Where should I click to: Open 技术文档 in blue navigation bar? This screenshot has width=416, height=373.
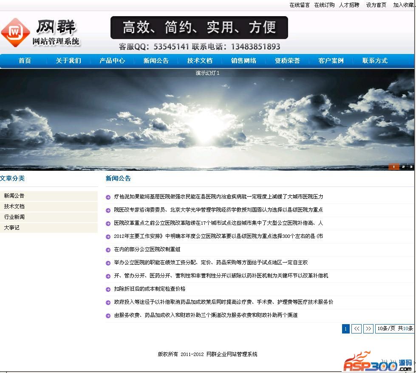pyautogui.click(x=200, y=60)
